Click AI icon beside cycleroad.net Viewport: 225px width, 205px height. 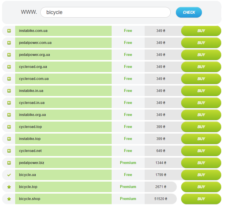pos(9,151)
